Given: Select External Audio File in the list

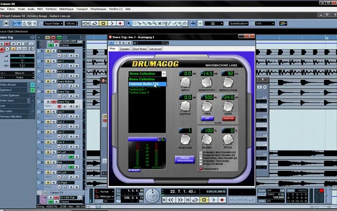Looking at the screenshot, I should [x=147, y=84].
